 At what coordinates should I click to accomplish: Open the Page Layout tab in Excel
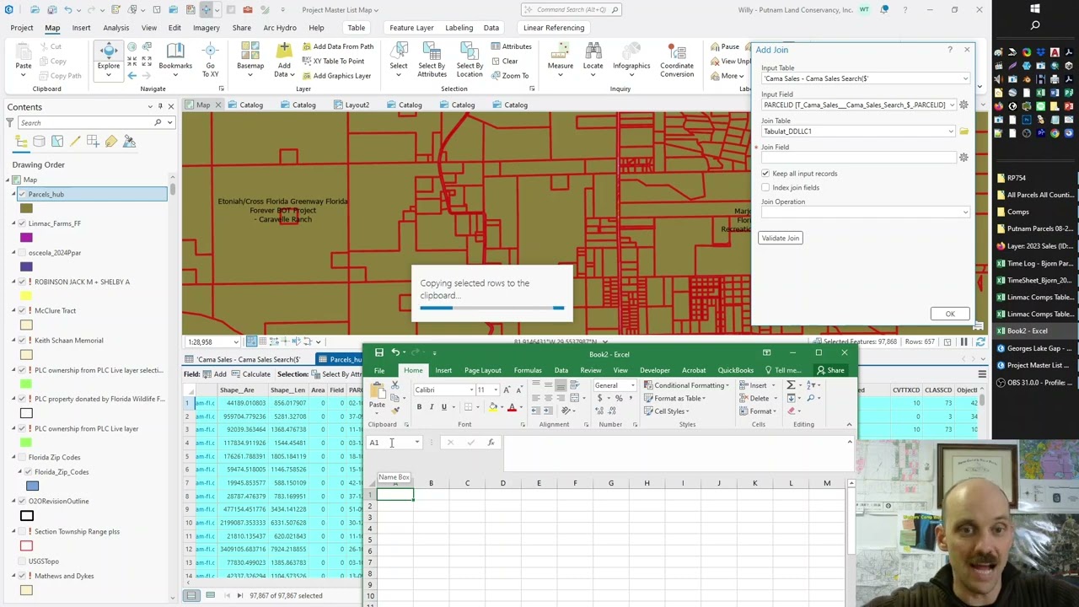pos(482,370)
